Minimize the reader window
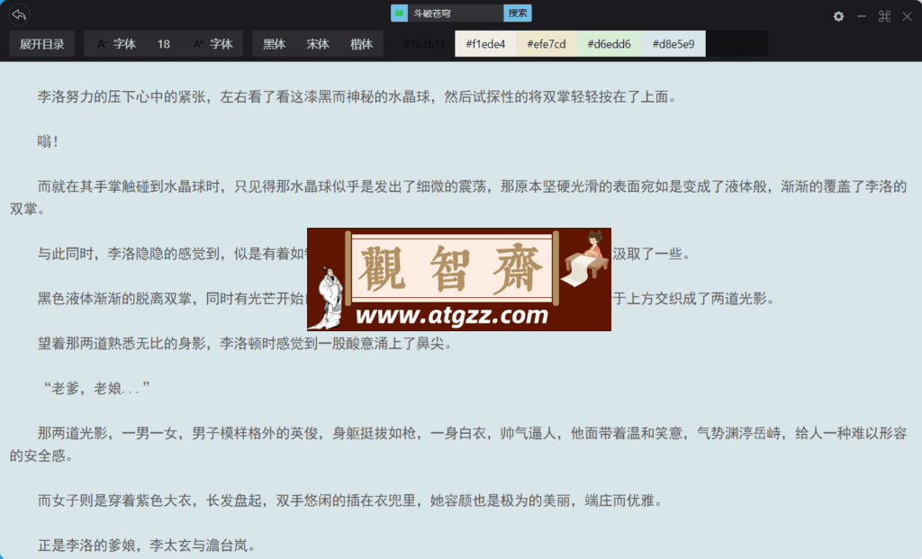This screenshot has width=922, height=559. (x=862, y=16)
